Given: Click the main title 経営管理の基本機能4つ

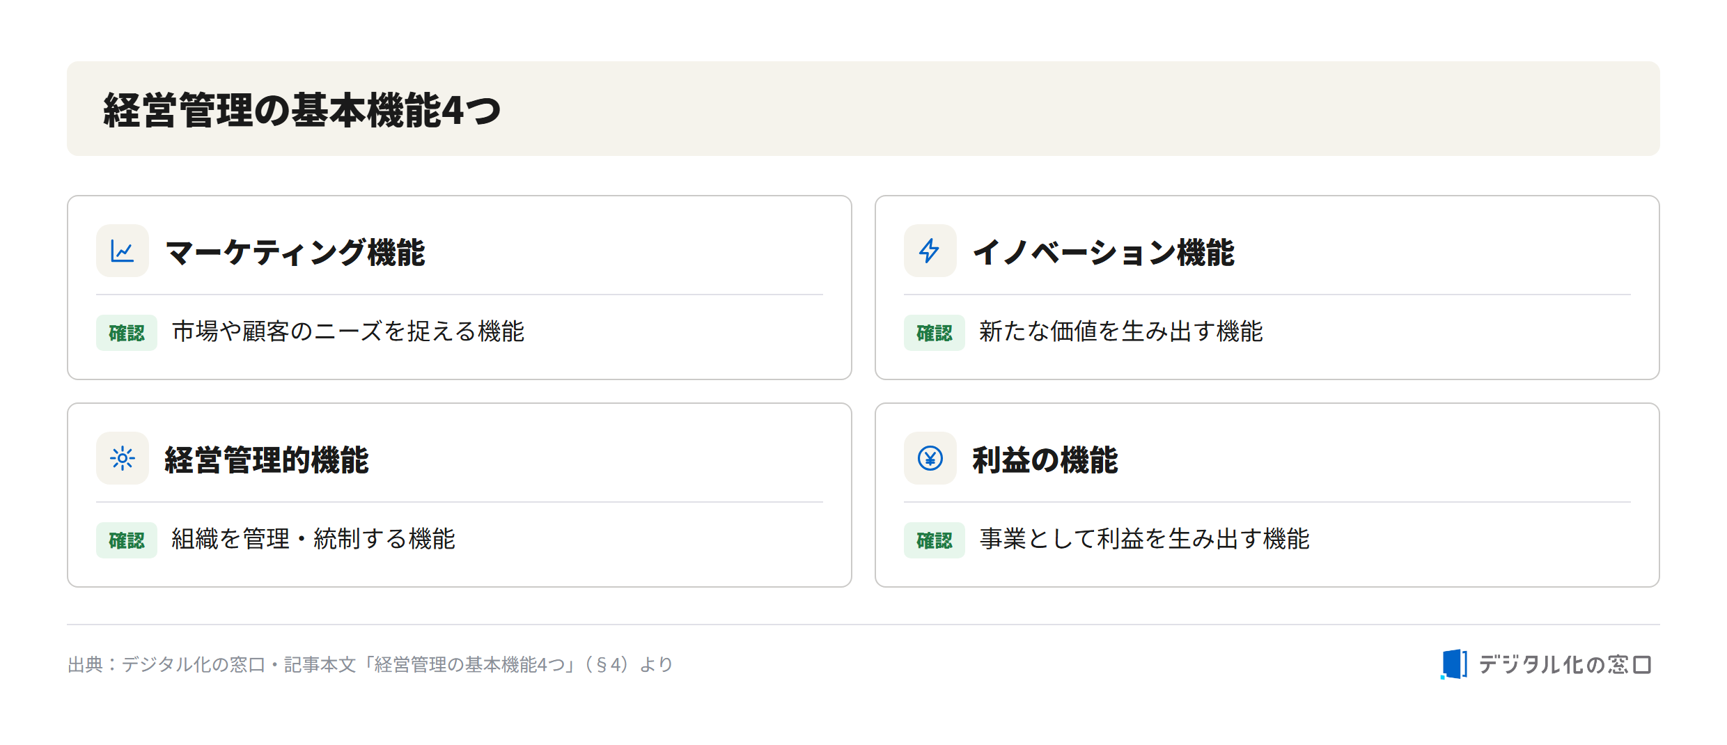Looking at the screenshot, I should click(x=302, y=110).
